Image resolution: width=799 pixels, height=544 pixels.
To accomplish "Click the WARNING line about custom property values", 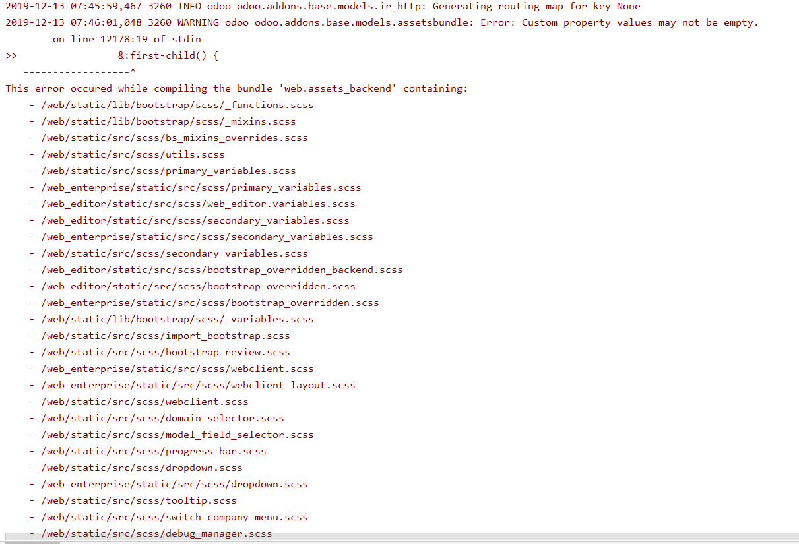I will 382,22.
